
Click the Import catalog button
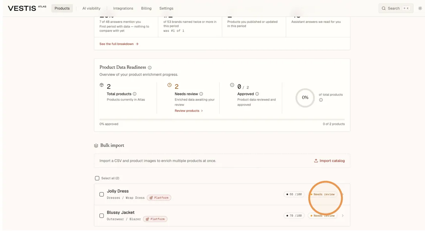[x=329, y=161]
